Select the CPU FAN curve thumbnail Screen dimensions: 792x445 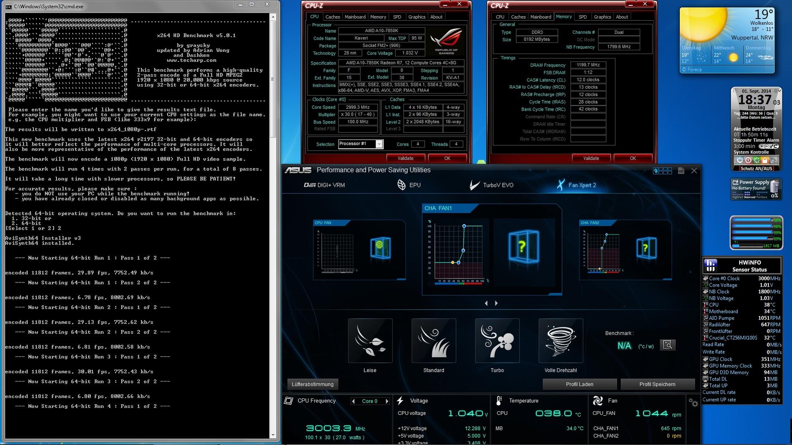click(x=359, y=250)
